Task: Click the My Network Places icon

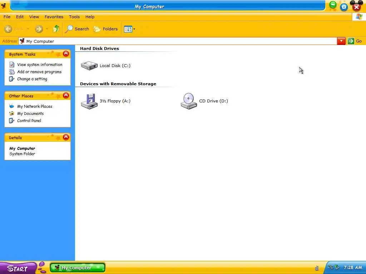Action: click(12, 106)
